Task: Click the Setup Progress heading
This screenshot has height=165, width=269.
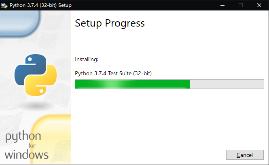Action: [x=110, y=23]
